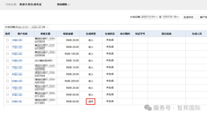Check the 0113001 income (收入) row box
Screen dimensions: 207x116
click(7, 95)
